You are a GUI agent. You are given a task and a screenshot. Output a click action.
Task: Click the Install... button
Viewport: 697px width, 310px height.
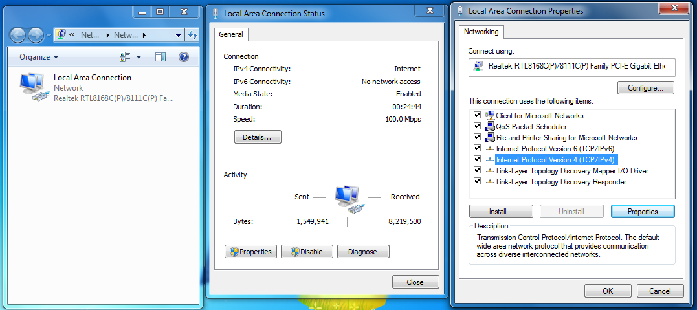(501, 211)
